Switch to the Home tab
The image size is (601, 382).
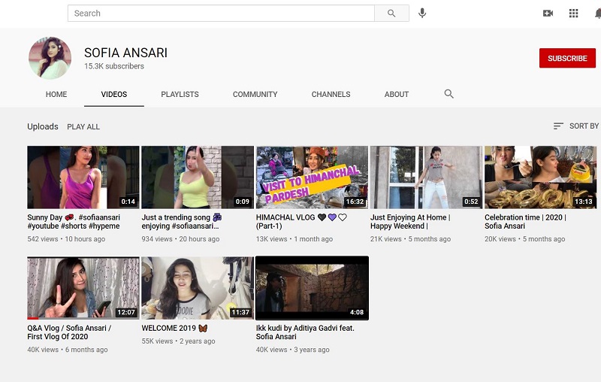tap(56, 94)
